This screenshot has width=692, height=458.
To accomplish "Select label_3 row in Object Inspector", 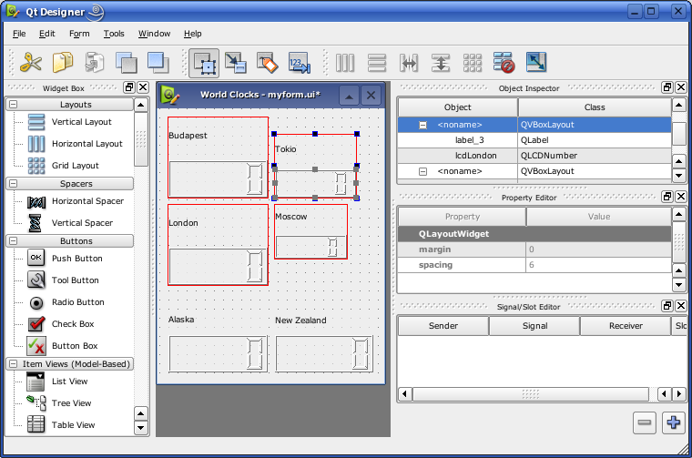I will point(534,140).
